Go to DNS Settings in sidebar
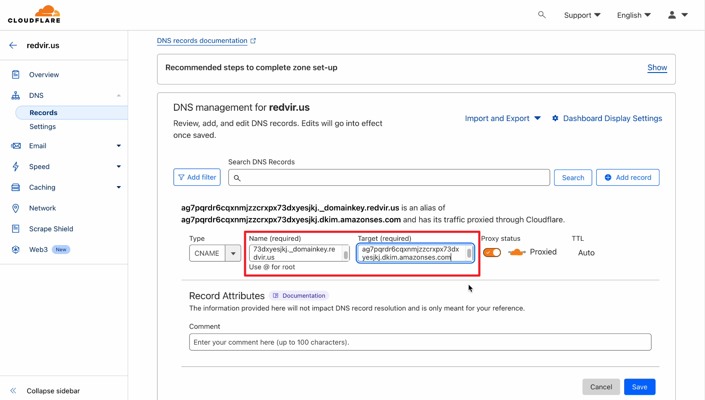 [x=43, y=127]
